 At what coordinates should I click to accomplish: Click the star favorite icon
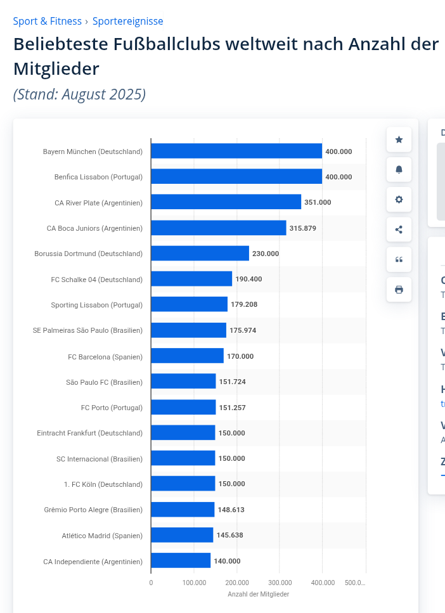pyautogui.click(x=399, y=139)
